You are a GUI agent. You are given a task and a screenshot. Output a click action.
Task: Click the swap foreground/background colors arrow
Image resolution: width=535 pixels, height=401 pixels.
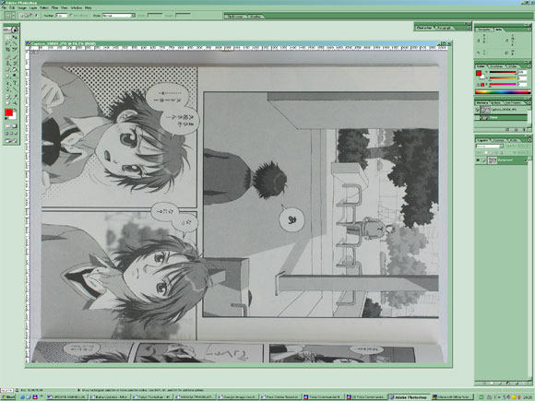pyautogui.click(x=15, y=110)
